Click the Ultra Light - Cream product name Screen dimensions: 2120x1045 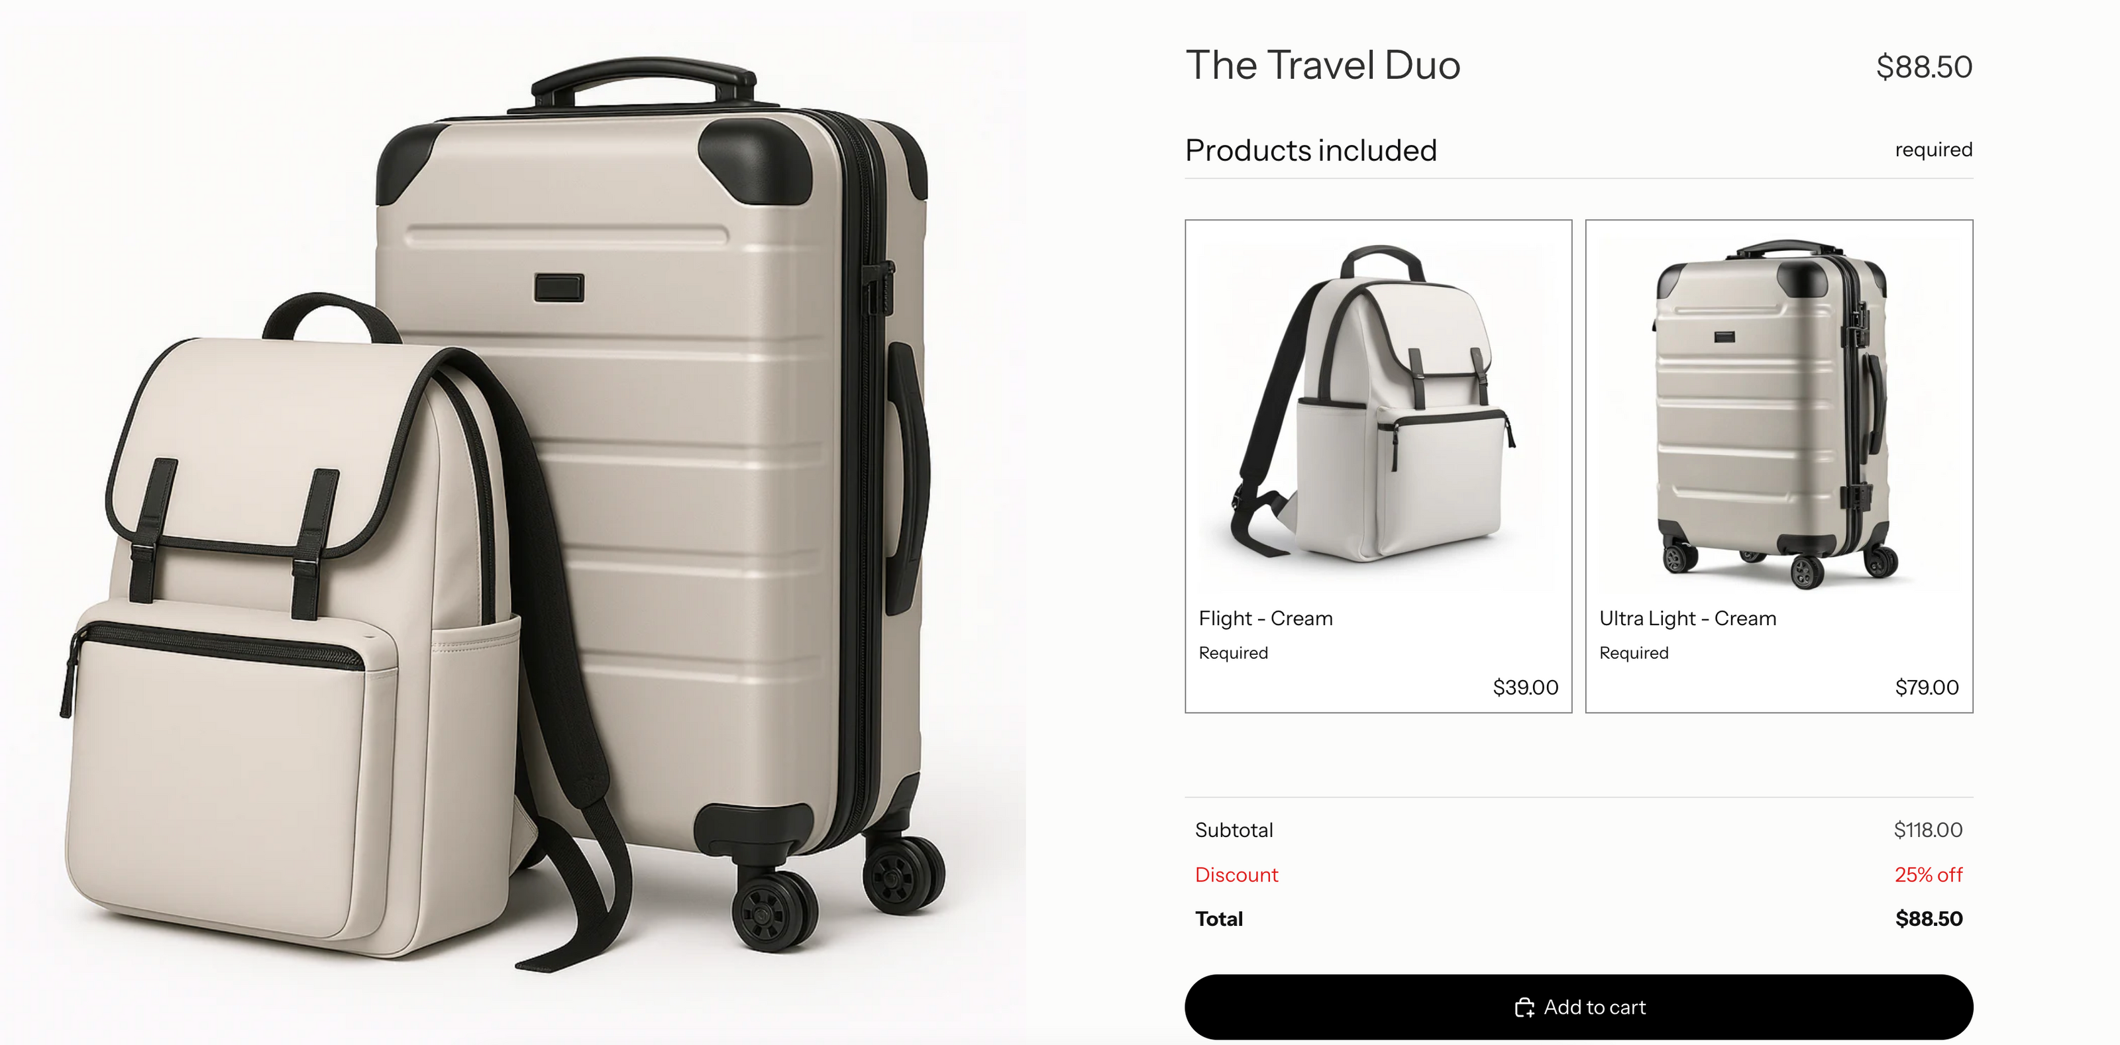(x=1687, y=618)
